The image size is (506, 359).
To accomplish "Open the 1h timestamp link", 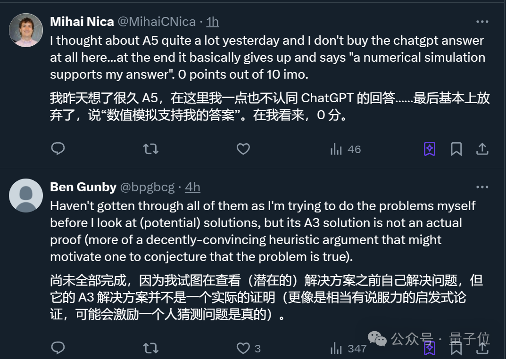I will click(x=212, y=22).
